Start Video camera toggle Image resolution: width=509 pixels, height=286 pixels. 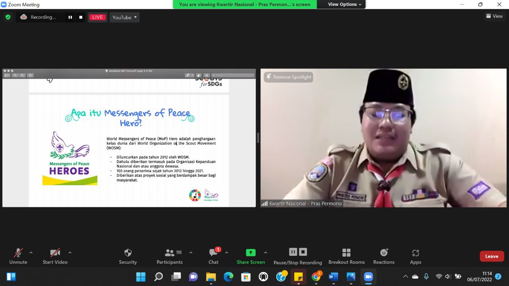tap(55, 253)
